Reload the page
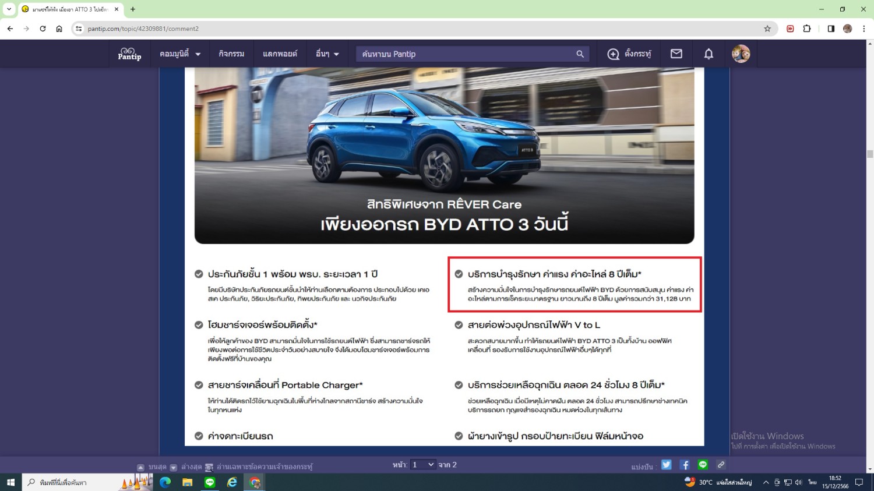 43,29
